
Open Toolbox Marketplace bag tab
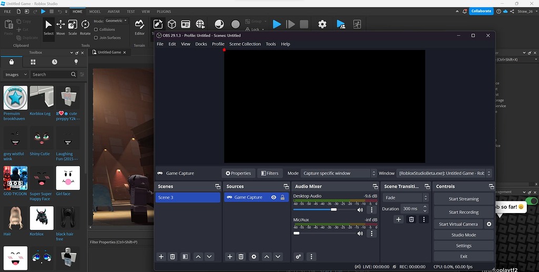click(x=12, y=62)
